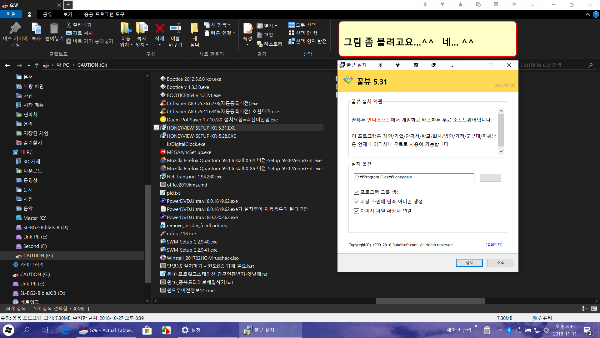
Task: Open notification center on taskbar
Action: point(588,330)
